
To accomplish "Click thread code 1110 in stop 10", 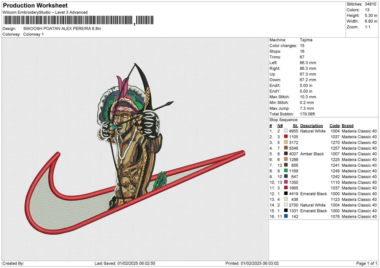I will (x=335, y=182).
